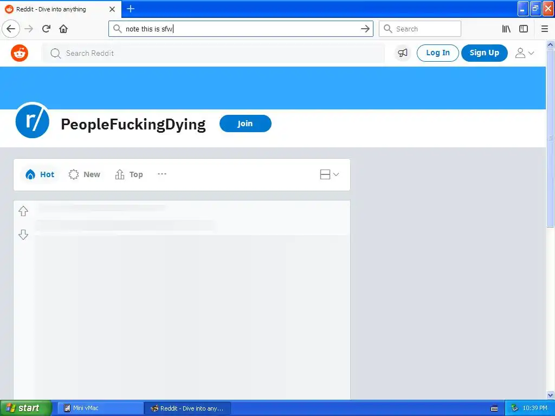
Task: Go back with the browser back arrow
Action: coord(11,29)
